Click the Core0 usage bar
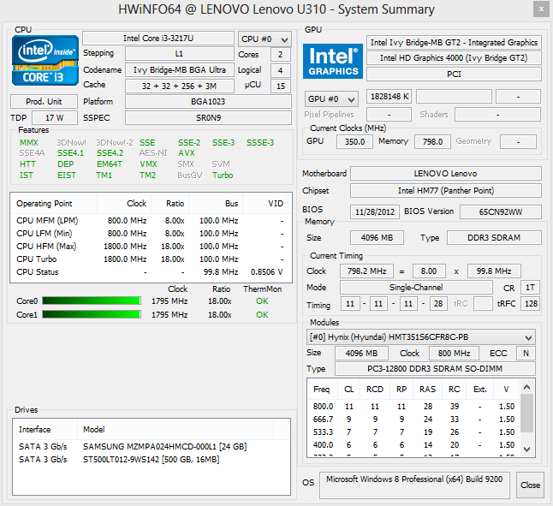Viewport: 553px width, 506px height. [92, 301]
